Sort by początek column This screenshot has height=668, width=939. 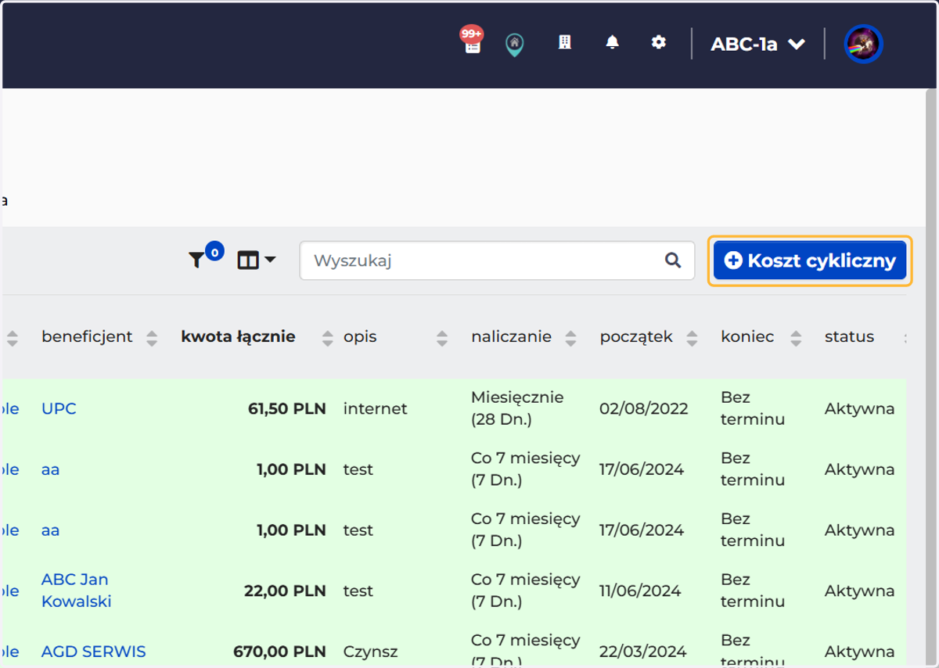(692, 338)
